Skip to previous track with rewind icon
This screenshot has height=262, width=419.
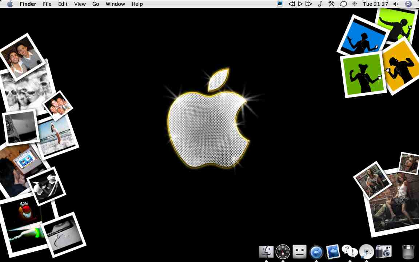click(x=292, y=4)
